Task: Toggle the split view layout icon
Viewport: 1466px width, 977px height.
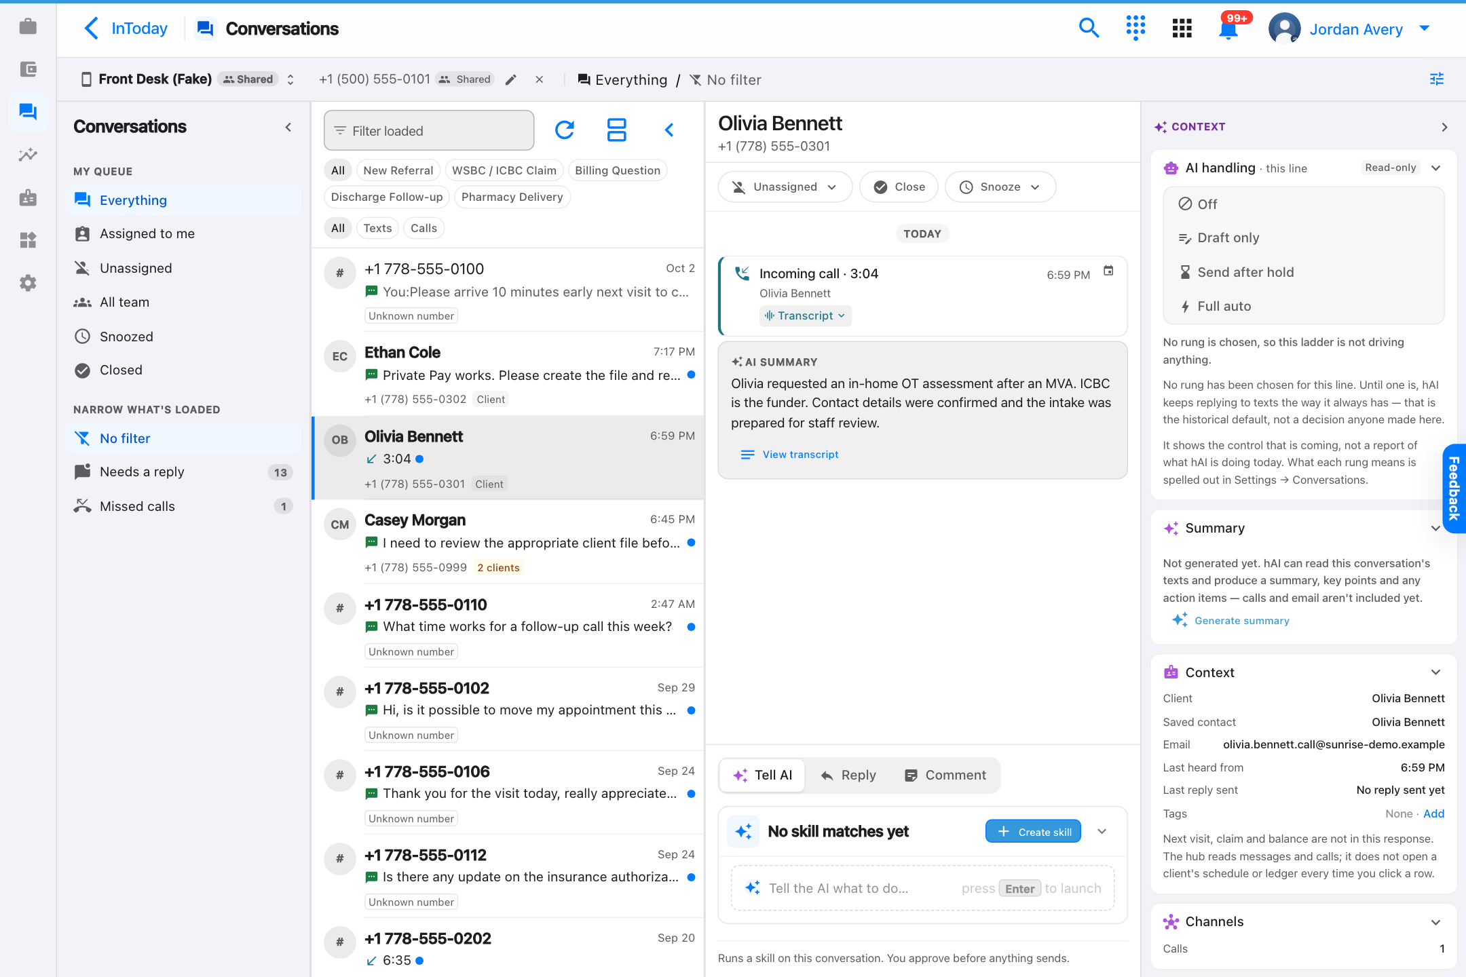Action: tap(616, 130)
